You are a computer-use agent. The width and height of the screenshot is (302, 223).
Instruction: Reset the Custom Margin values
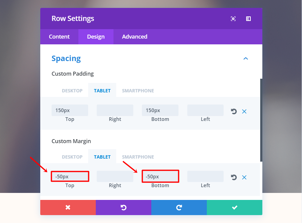(234, 177)
